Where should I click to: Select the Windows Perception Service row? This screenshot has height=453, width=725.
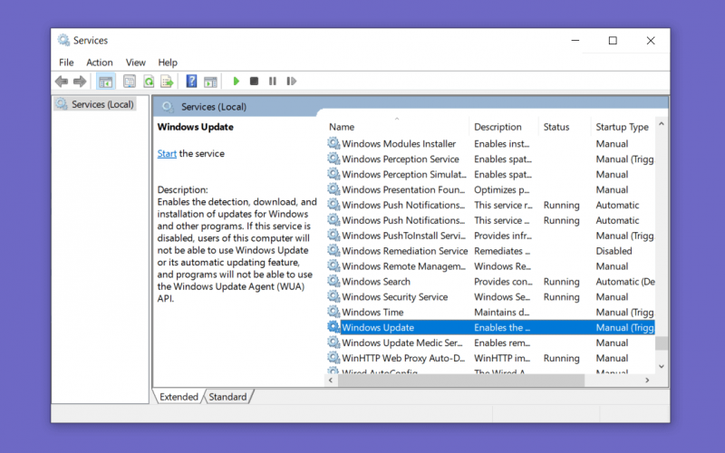(x=490, y=159)
